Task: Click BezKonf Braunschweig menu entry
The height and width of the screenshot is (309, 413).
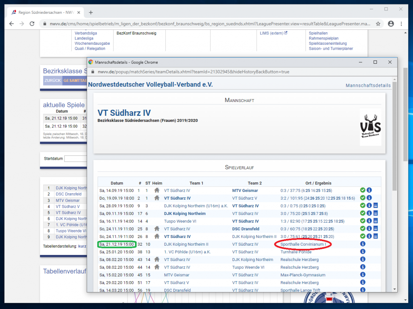Action: point(136,33)
